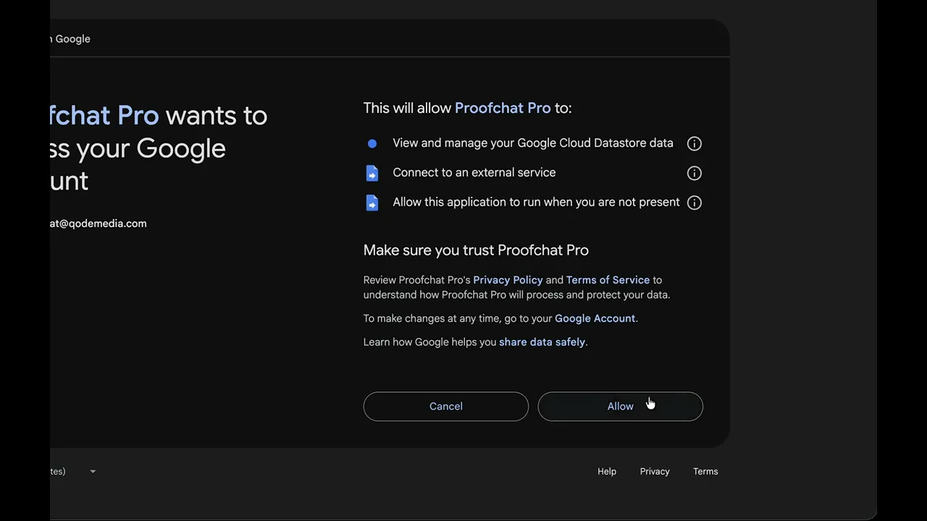
Task: Open the Privacy Policy link
Action: click(508, 280)
